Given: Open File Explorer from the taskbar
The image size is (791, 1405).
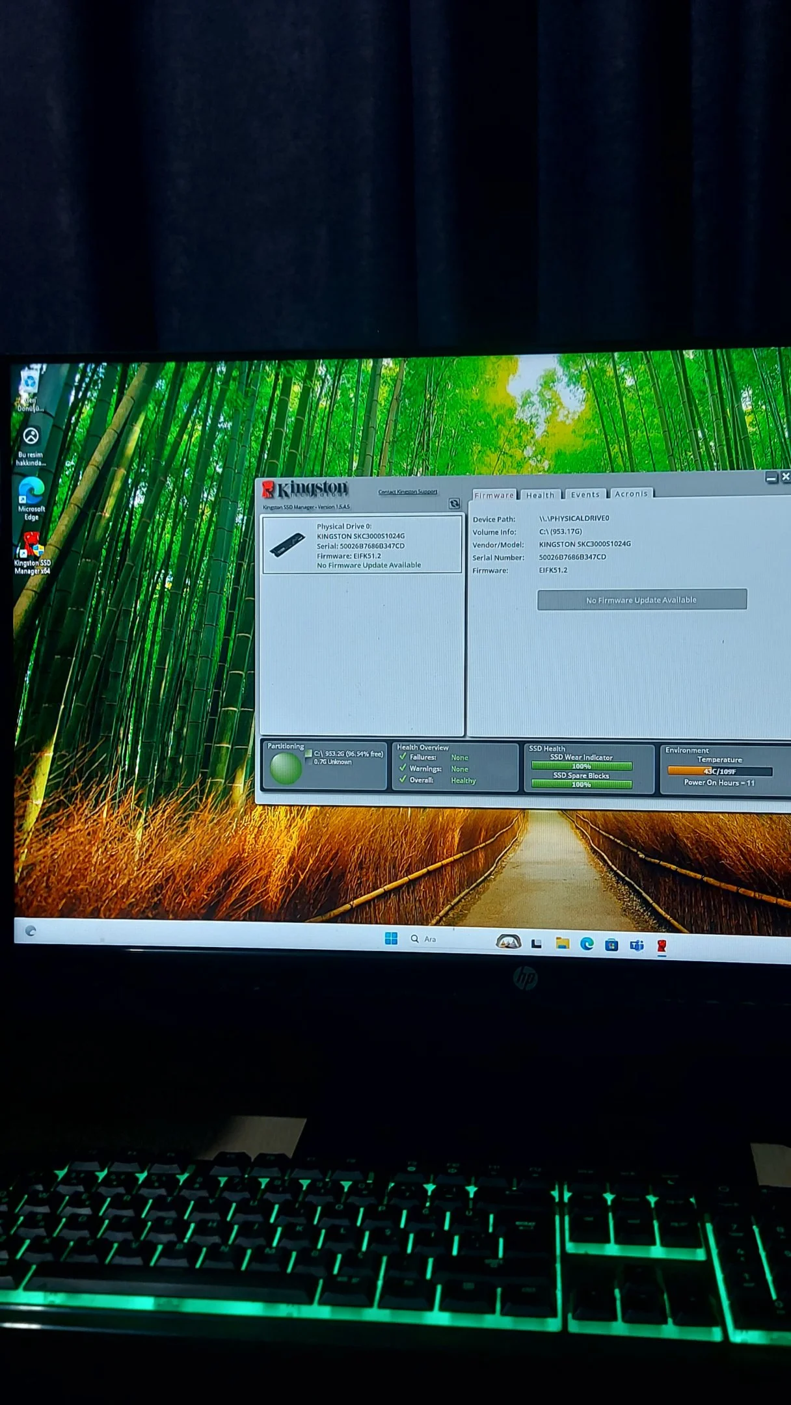Looking at the screenshot, I should pos(562,943).
